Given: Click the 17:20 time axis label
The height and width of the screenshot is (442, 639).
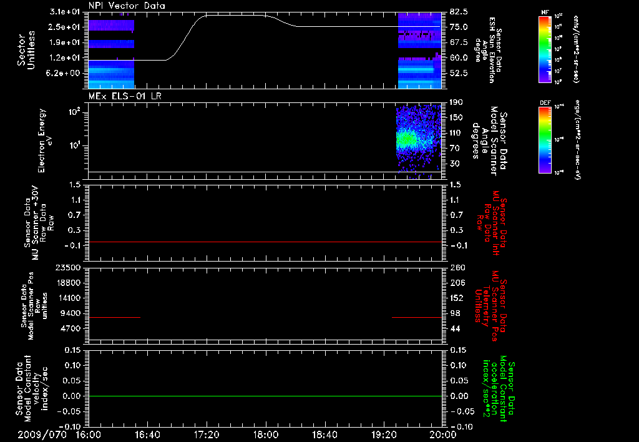Looking at the screenshot, I should [x=207, y=435].
